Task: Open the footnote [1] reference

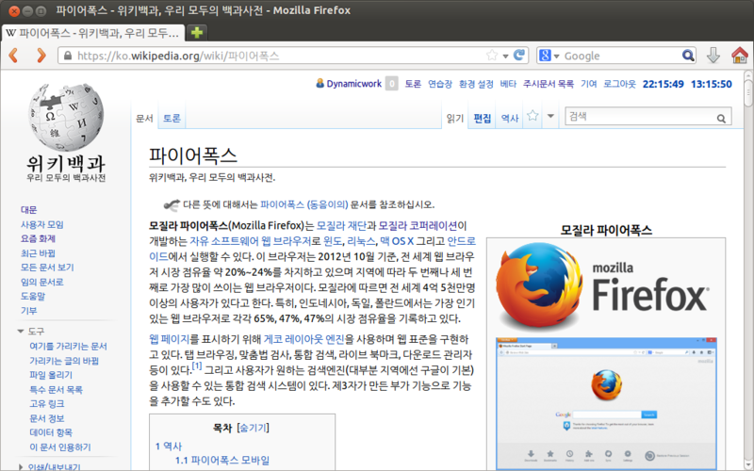Action: (197, 366)
